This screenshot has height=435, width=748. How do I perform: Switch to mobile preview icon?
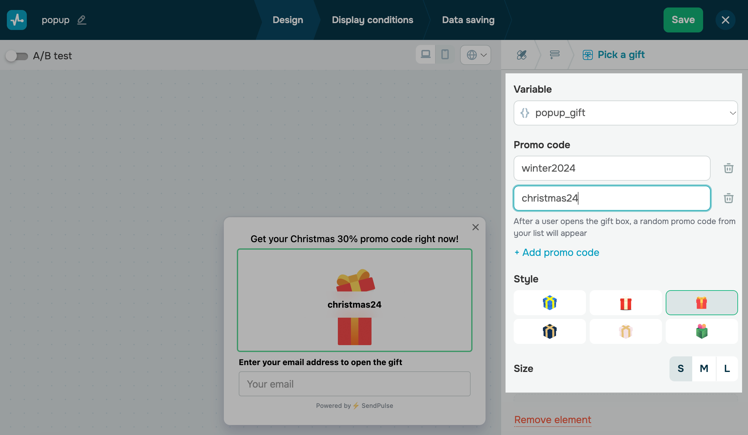click(445, 55)
